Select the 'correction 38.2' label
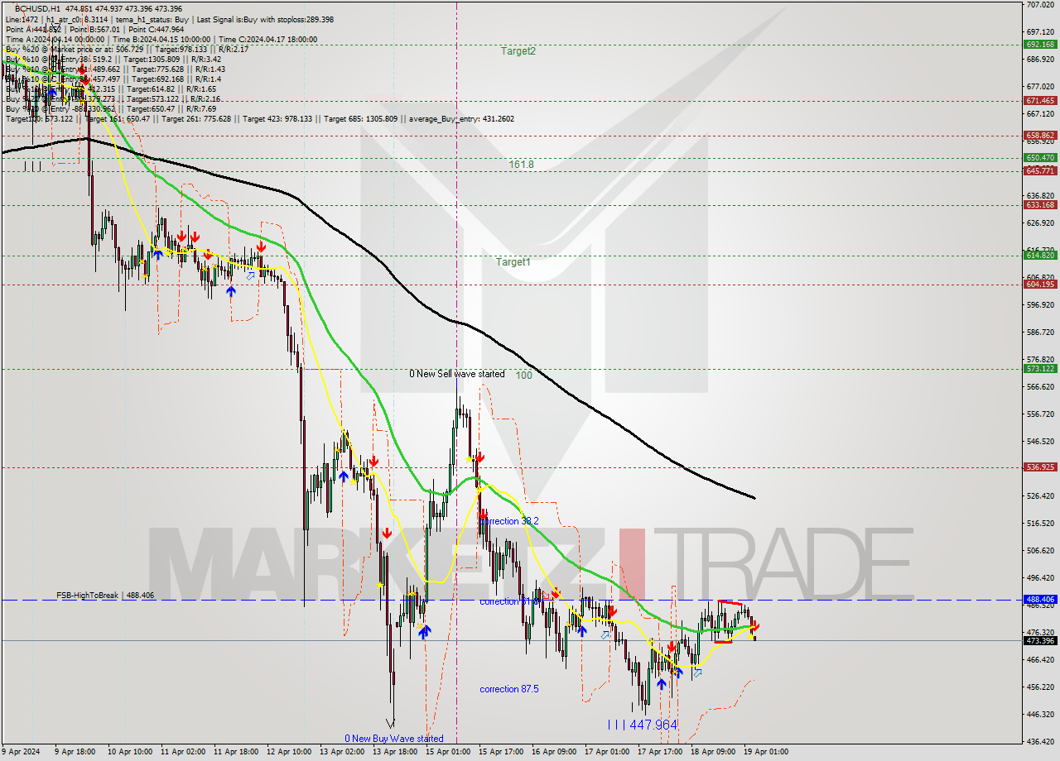The image size is (1060, 761). coord(509,521)
